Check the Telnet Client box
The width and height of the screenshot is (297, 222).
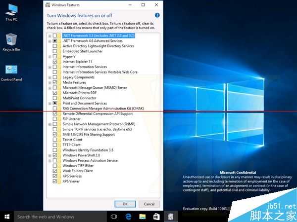click(x=55, y=140)
